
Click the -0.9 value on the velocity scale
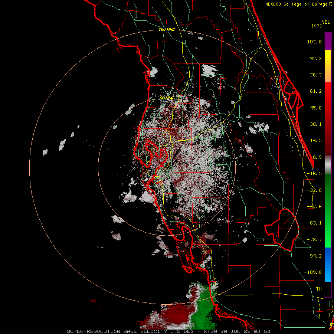pyautogui.click(x=316, y=157)
